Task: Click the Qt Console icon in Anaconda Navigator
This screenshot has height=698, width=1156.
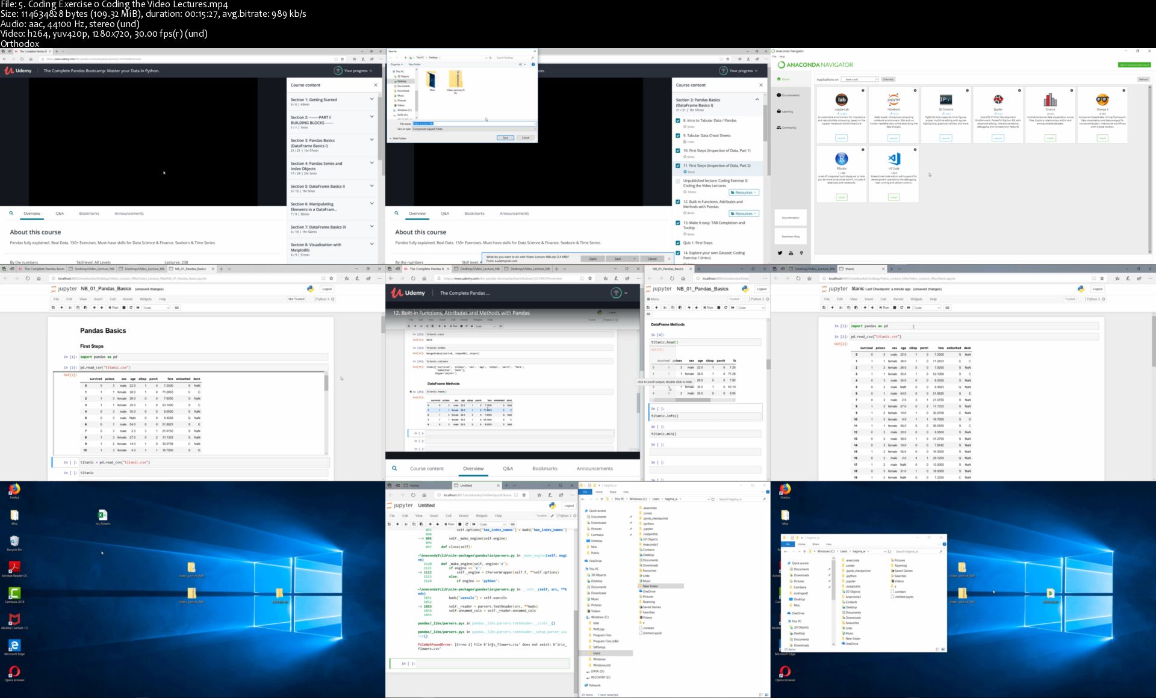Action: pos(945,100)
